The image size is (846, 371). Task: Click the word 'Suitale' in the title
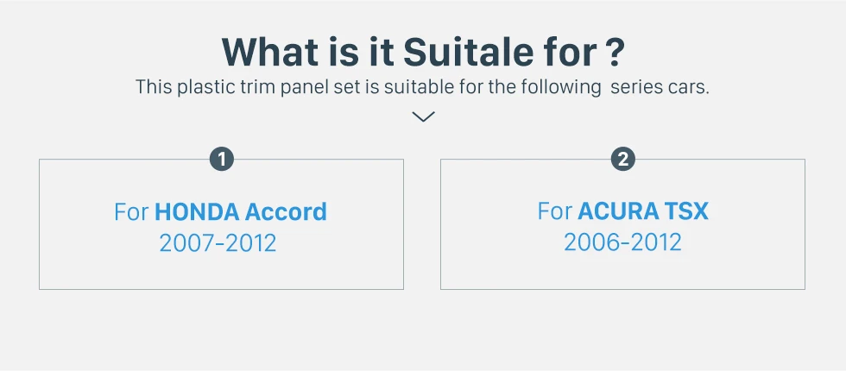[465, 52]
